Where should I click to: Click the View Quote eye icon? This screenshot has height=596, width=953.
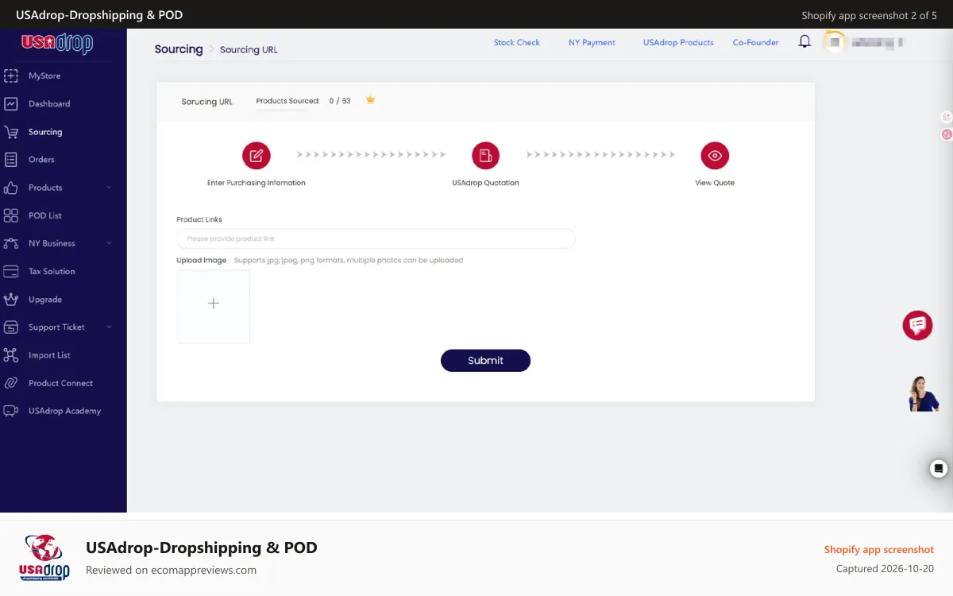click(x=715, y=156)
